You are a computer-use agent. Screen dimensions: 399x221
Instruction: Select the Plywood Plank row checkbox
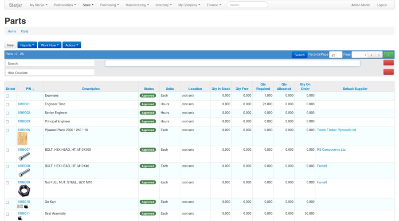pos(8,130)
